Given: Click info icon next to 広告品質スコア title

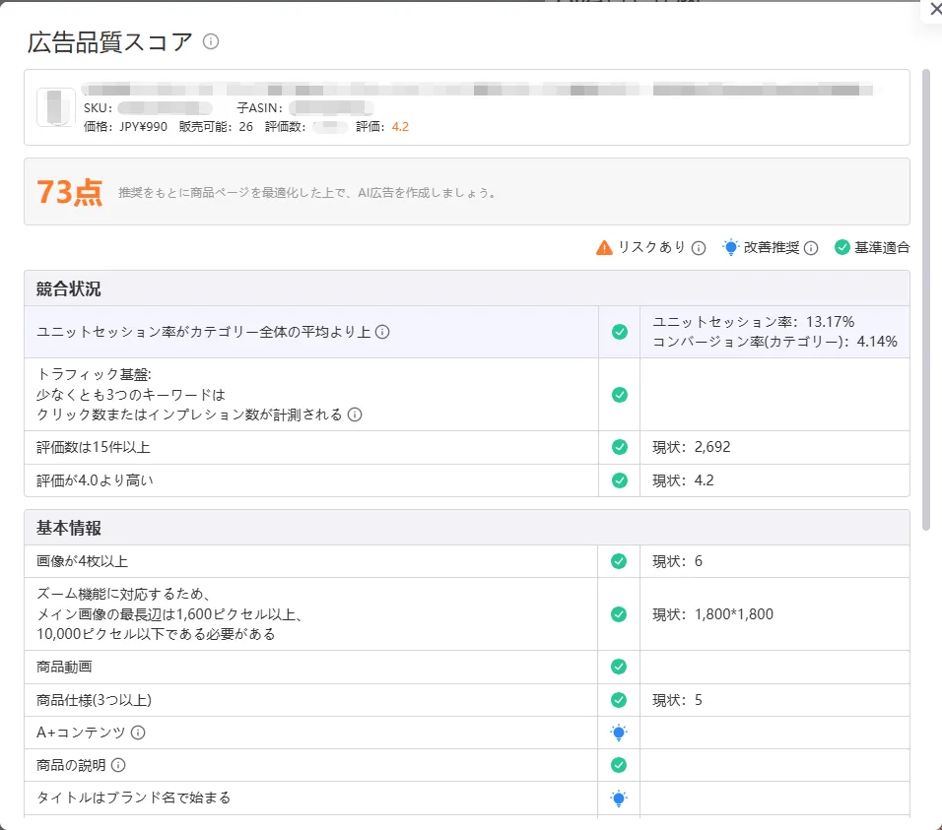Looking at the screenshot, I should tap(211, 41).
